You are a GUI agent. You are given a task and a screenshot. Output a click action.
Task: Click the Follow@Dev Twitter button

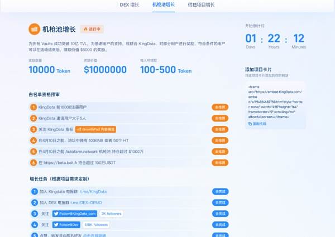click(66, 225)
